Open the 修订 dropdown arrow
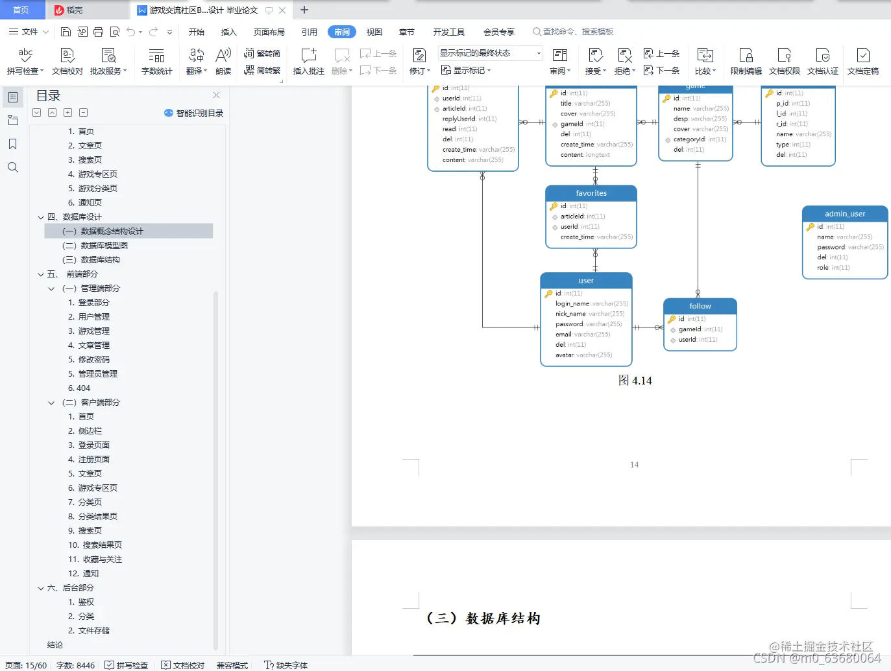This screenshot has height=671, width=891. [x=428, y=71]
